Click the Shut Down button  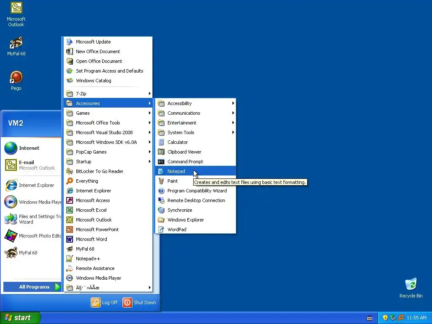(139, 302)
